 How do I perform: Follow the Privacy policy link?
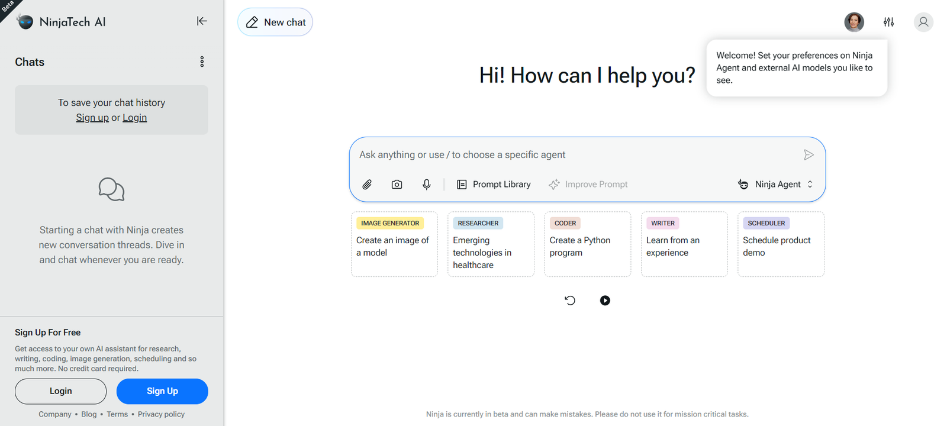[x=161, y=414]
